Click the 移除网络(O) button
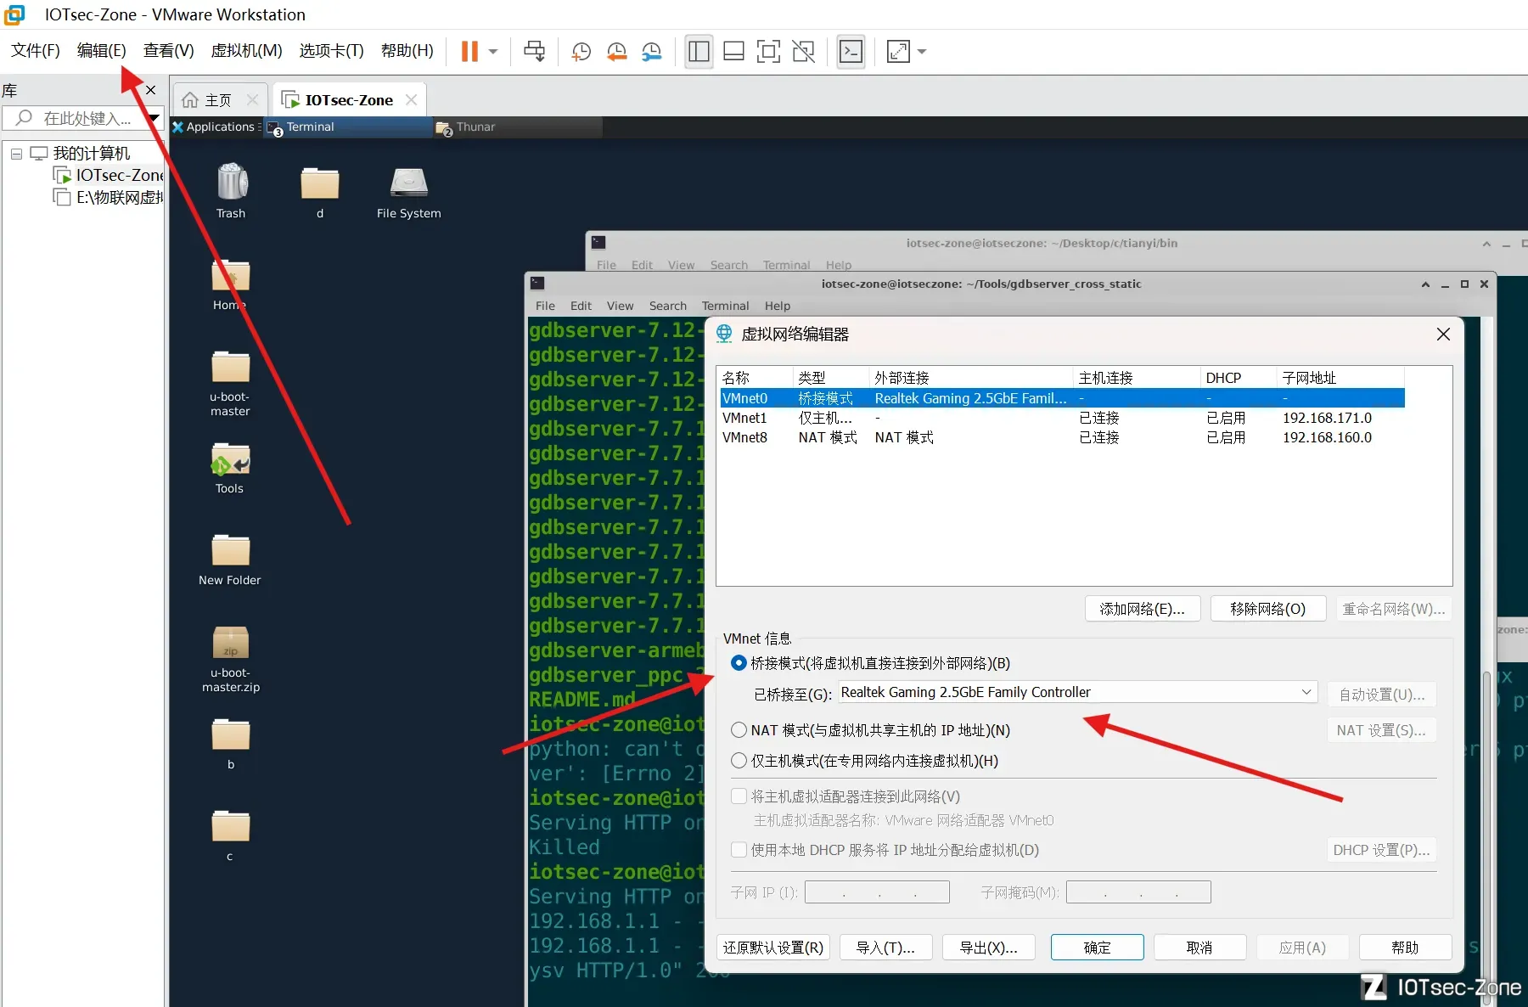This screenshot has width=1528, height=1007. pyautogui.click(x=1268, y=609)
